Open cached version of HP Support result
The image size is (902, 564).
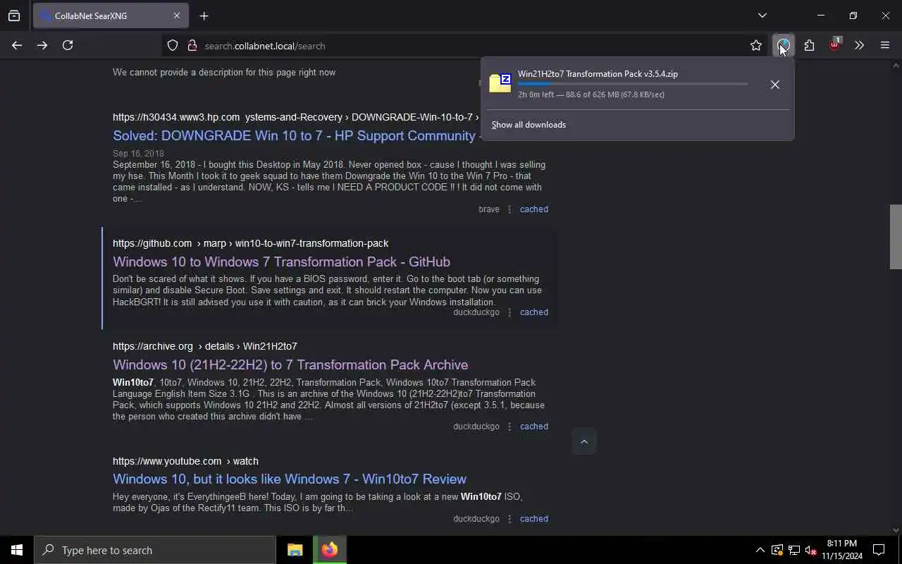pos(533,209)
